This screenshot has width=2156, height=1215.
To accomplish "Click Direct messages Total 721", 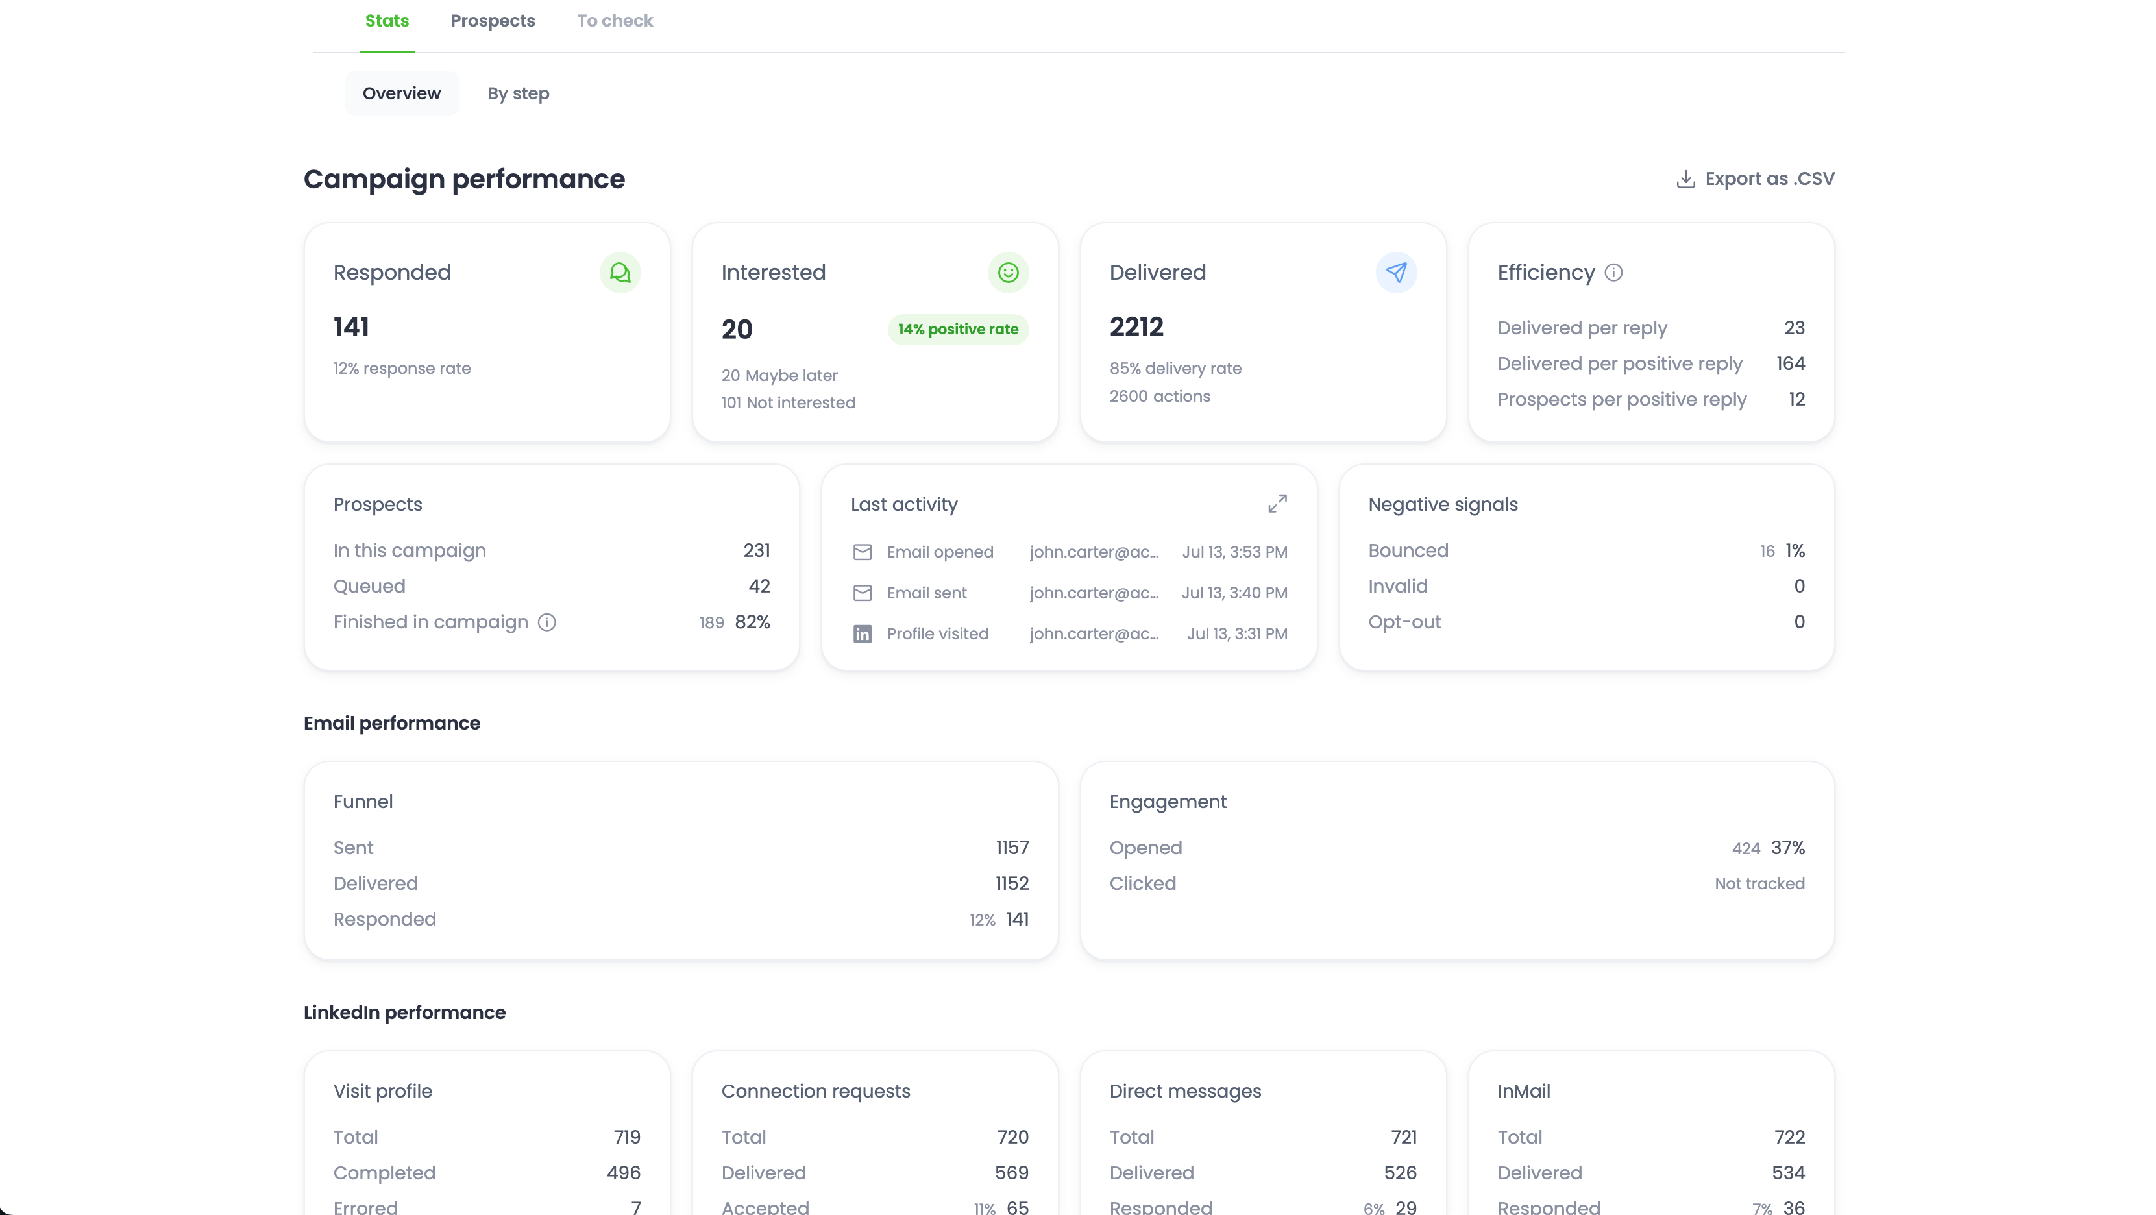I will pos(1404,1137).
